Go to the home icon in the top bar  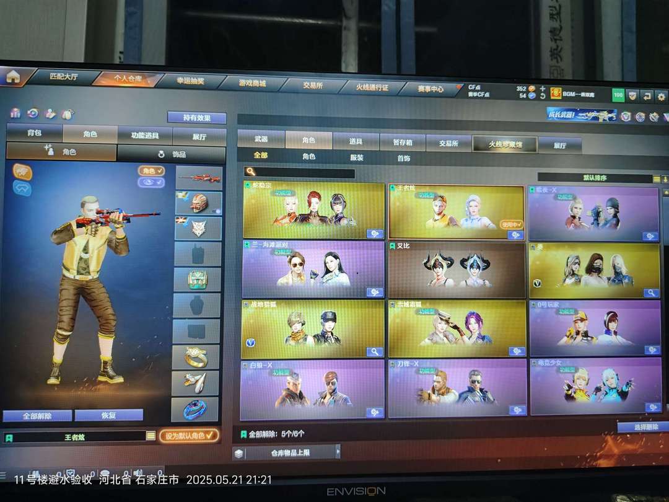(x=13, y=76)
